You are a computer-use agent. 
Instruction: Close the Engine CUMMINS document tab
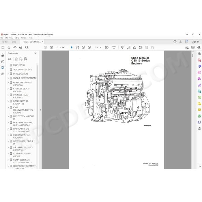click(43, 42)
